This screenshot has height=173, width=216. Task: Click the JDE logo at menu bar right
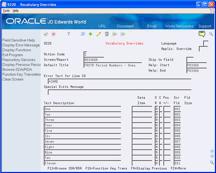click(212, 11)
